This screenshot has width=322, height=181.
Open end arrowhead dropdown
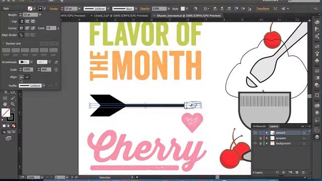[49, 62]
